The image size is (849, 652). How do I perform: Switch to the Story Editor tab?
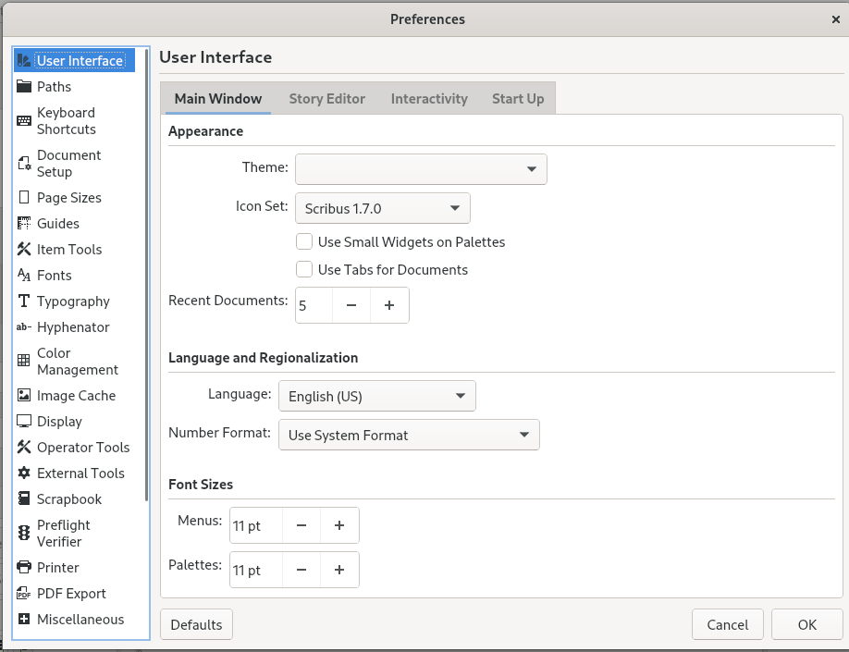(326, 99)
